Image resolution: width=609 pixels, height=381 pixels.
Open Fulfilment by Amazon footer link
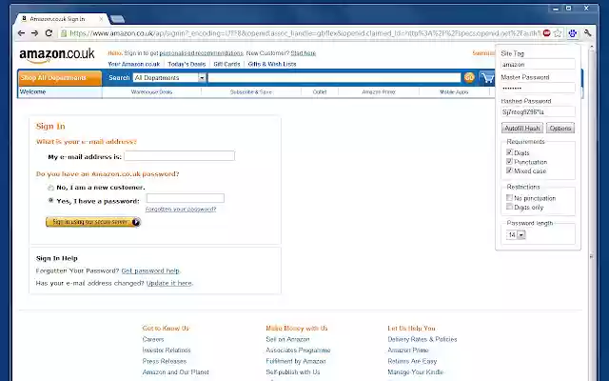pos(296,361)
